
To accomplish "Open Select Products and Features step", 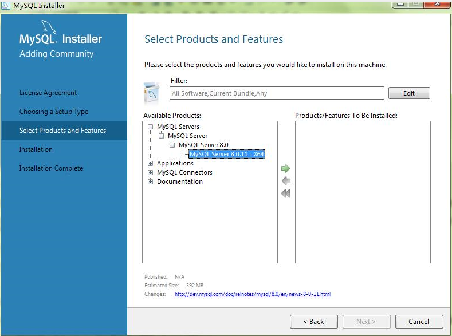I will [64, 130].
